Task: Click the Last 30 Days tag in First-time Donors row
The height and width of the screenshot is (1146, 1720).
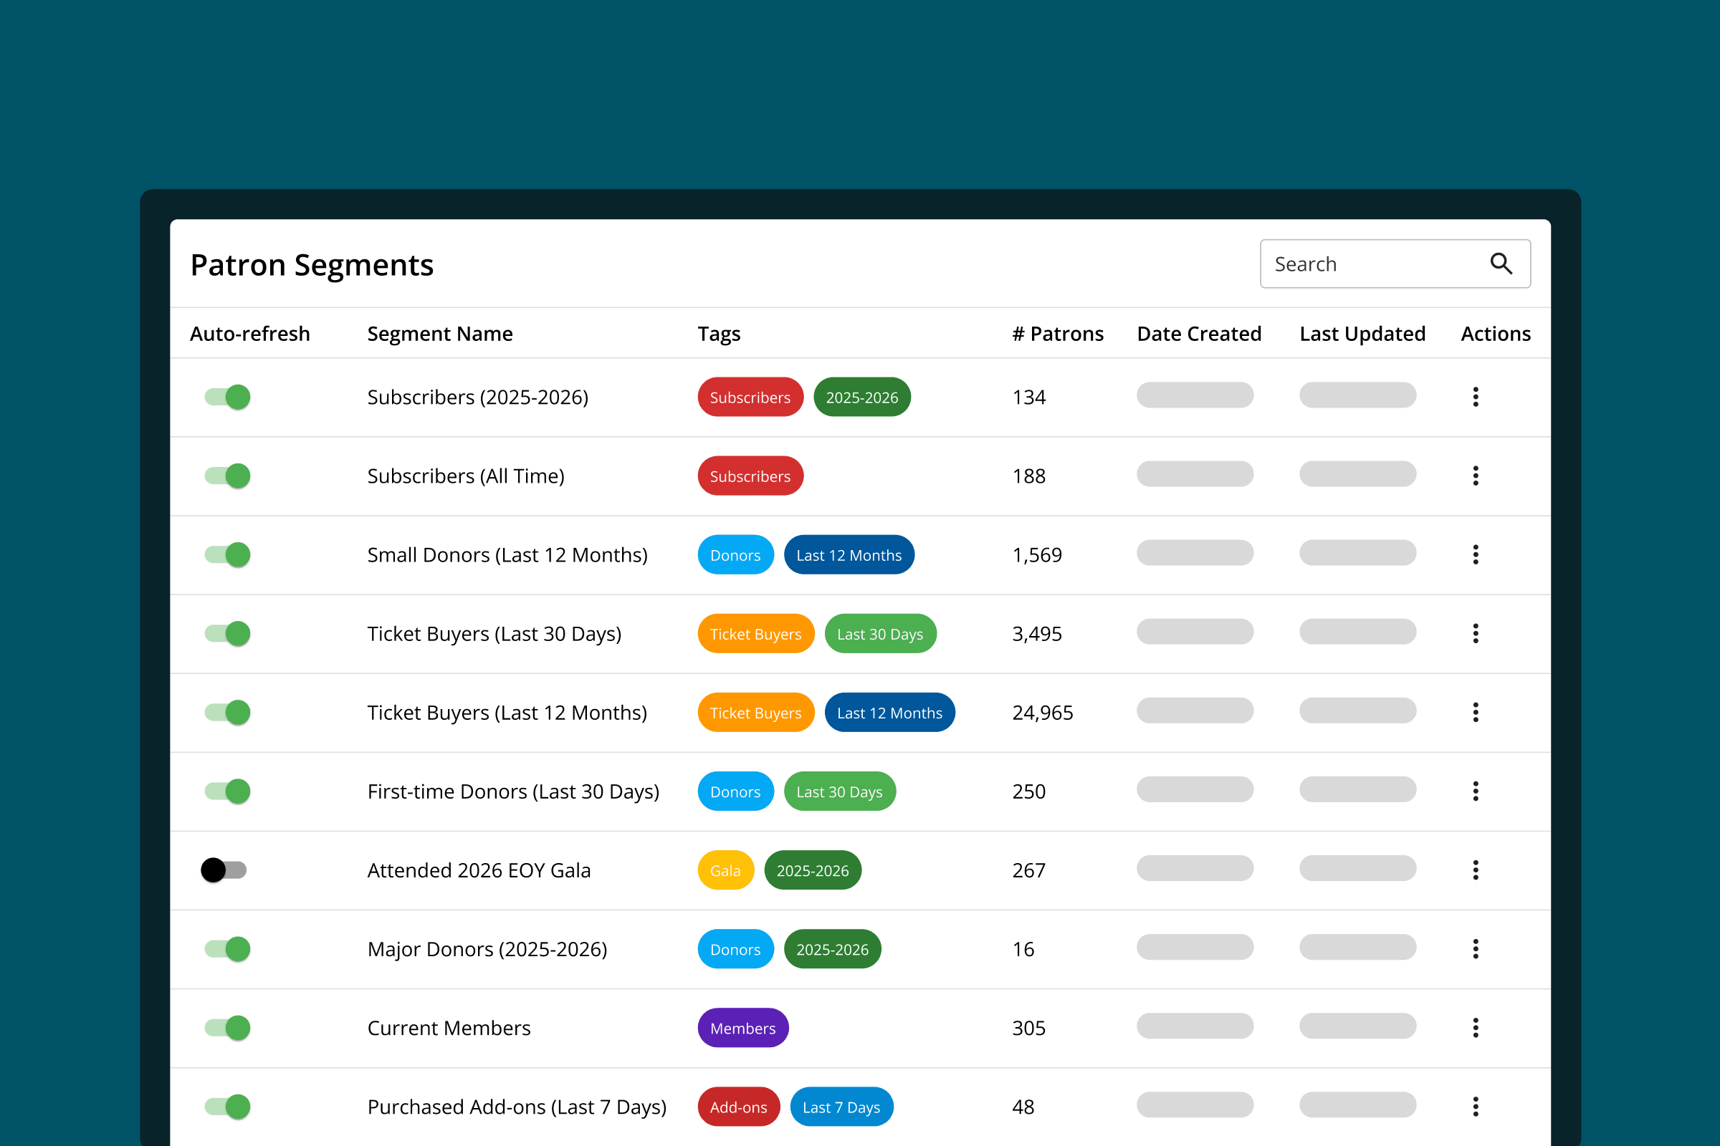Action: pos(839,791)
